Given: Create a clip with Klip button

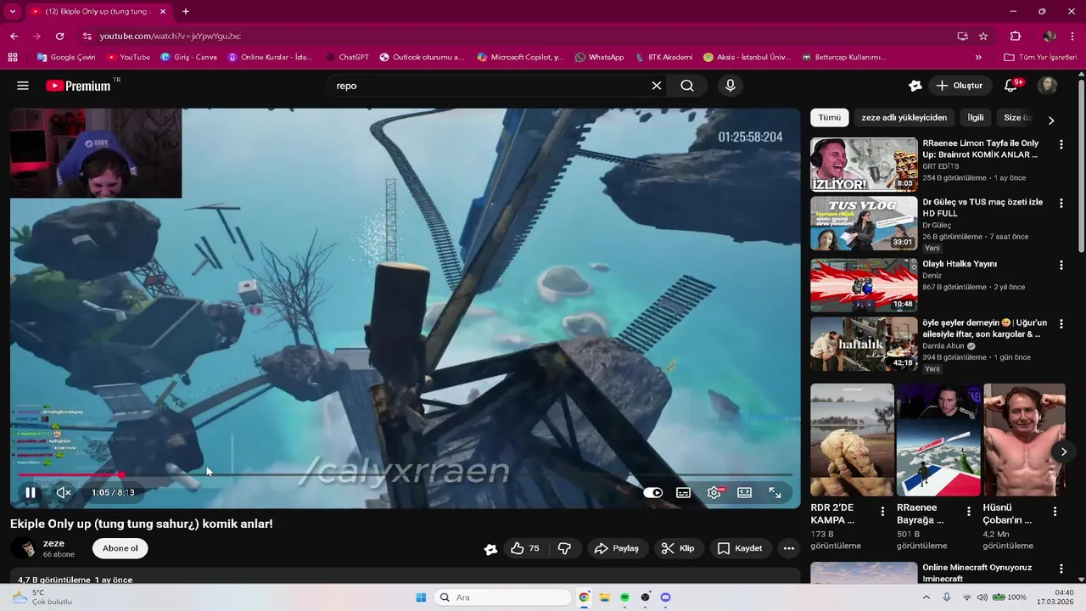Looking at the screenshot, I should (x=678, y=548).
